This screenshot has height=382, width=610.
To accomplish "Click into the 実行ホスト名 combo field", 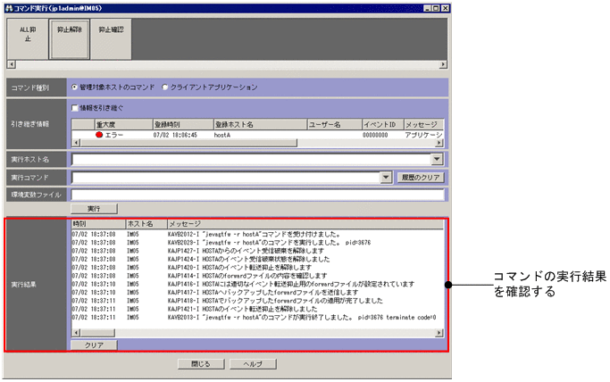I will (x=252, y=159).
